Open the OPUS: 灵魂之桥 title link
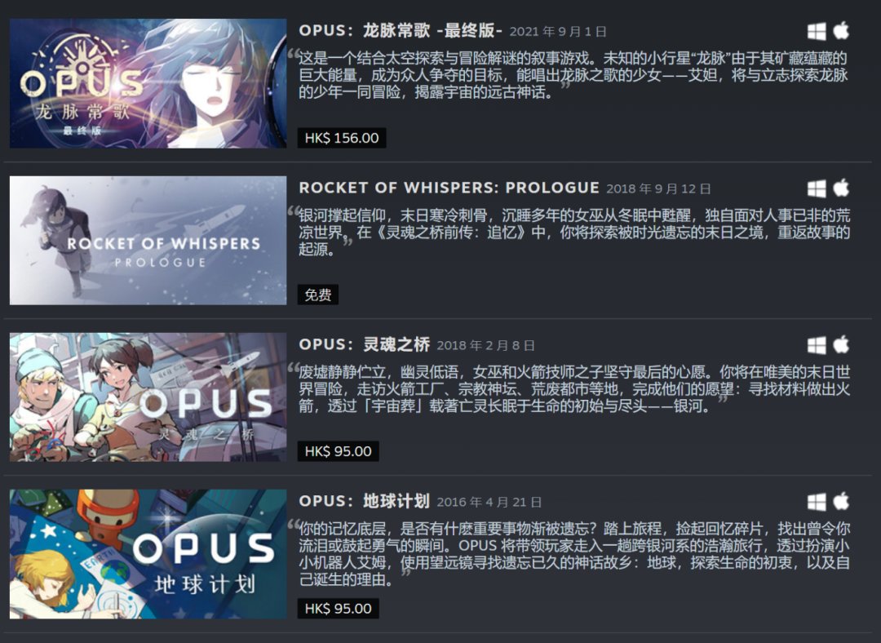This screenshot has height=643, width=881. pyautogui.click(x=364, y=344)
